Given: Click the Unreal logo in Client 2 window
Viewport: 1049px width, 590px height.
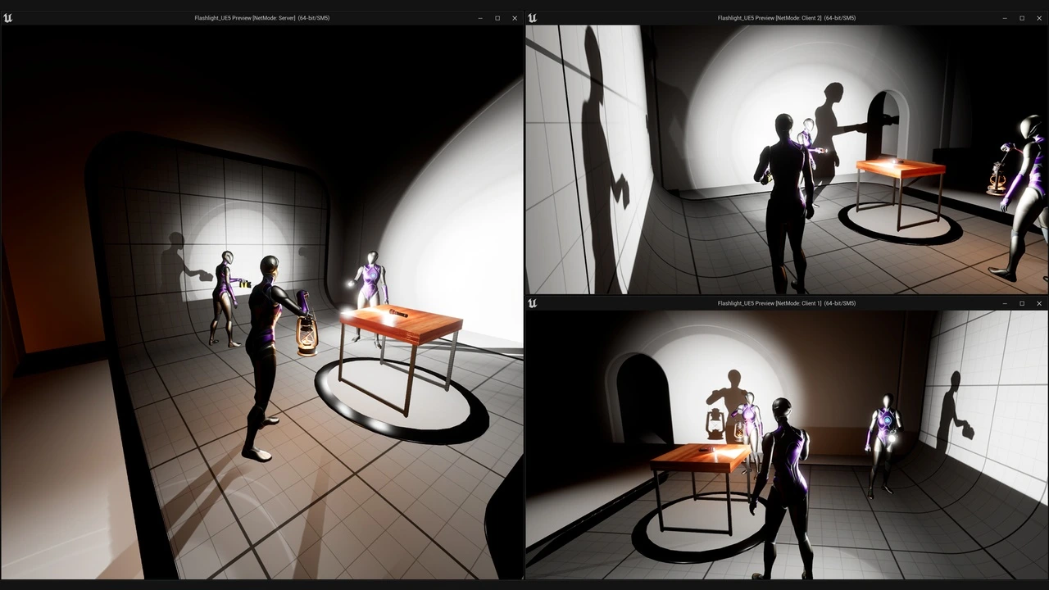Looking at the screenshot, I should tap(533, 18).
